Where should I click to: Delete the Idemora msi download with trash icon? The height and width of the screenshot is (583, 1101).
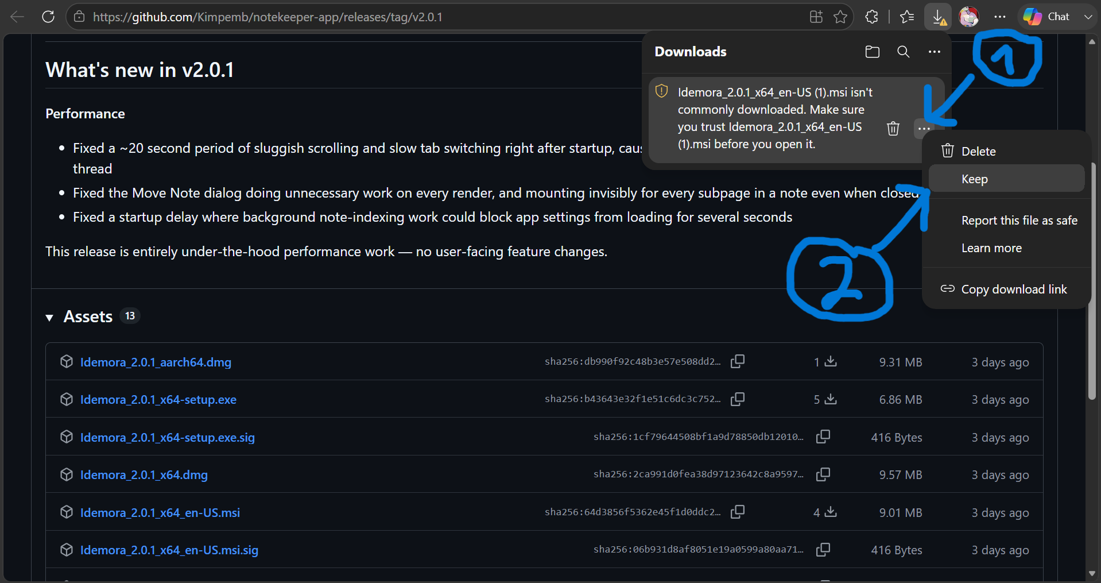point(893,129)
